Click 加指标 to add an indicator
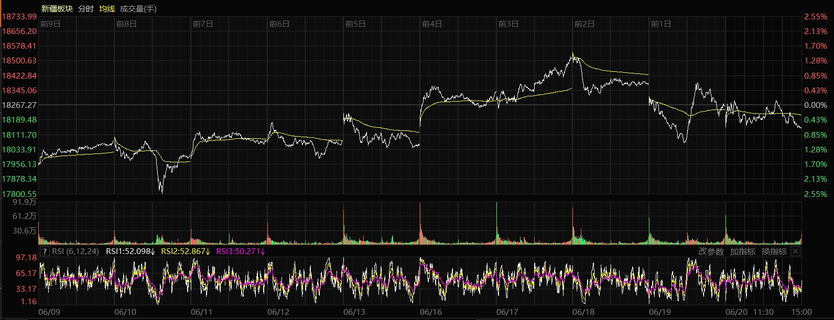Image resolution: width=834 pixels, height=320 pixels. (742, 251)
